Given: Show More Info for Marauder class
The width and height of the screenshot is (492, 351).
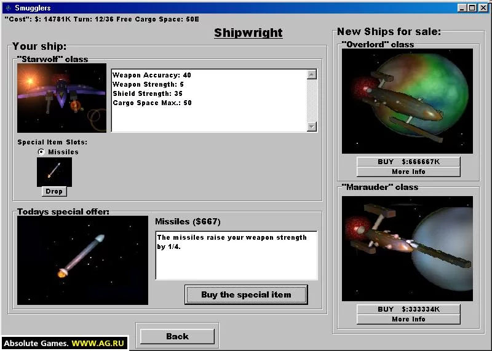Looking at the screenshot, I should [x=408, y=319].
